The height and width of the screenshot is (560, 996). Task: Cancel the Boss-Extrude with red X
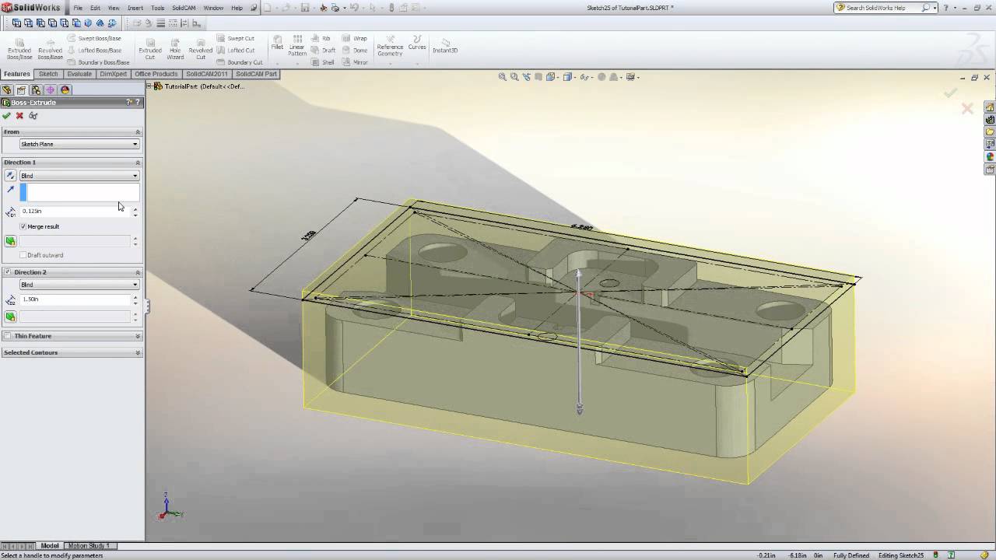20,116
